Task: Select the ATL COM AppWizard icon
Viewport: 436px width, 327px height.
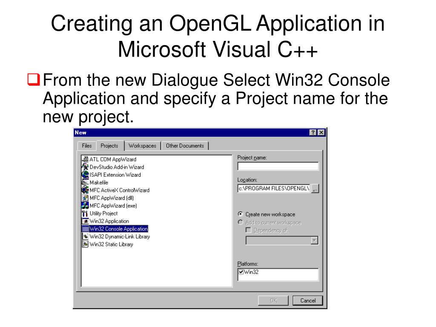Action: [85, 159]
